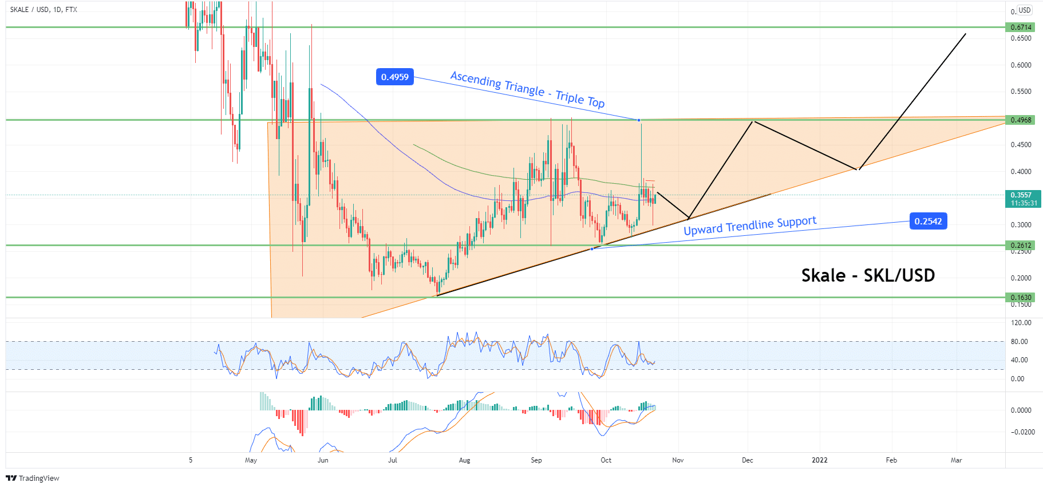Click the 0.6000 price axis value
The image size is (1043, 486).
1021,65
